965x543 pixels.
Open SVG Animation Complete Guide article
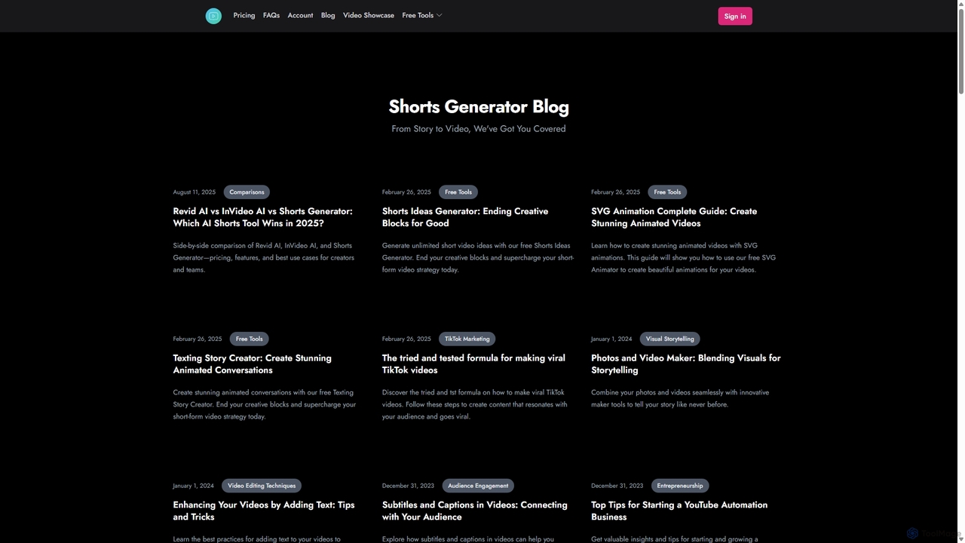[x=674, y=217]
